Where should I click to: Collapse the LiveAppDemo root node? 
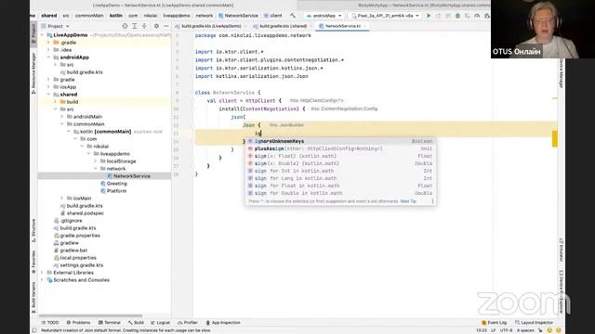coord(42,35)
